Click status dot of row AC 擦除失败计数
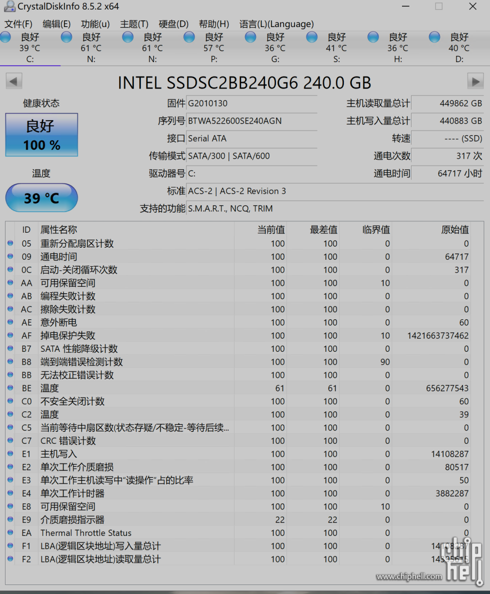The width and height of the screenshot is (490, 594). pos(10,309)
